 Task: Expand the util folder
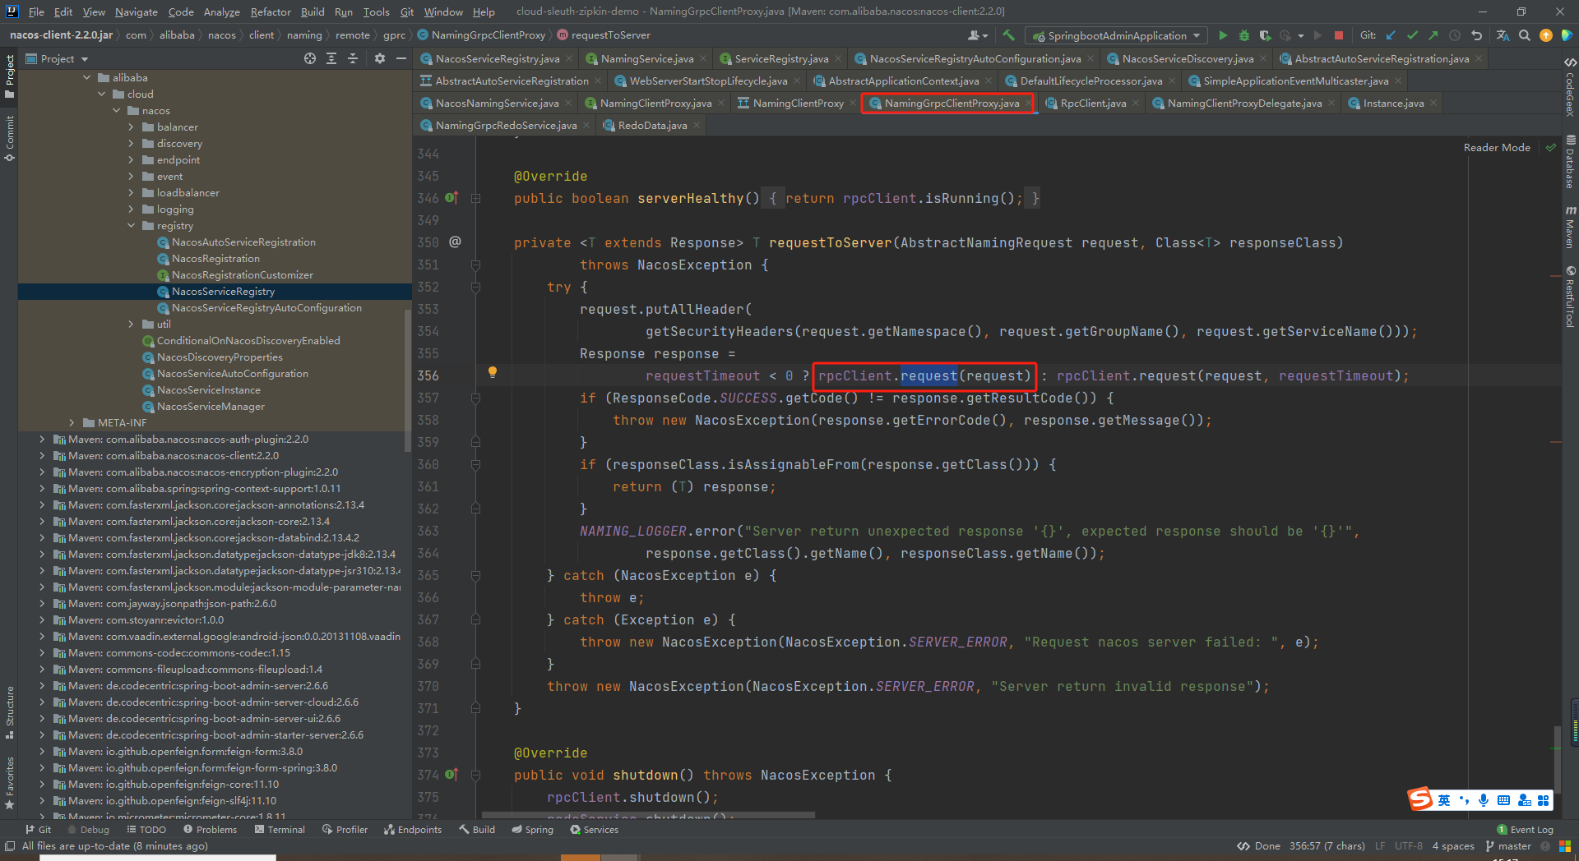point(131,325)
